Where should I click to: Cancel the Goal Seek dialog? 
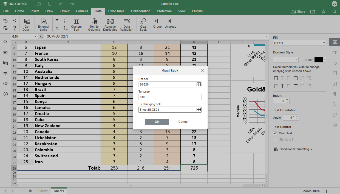coord(183,122)
